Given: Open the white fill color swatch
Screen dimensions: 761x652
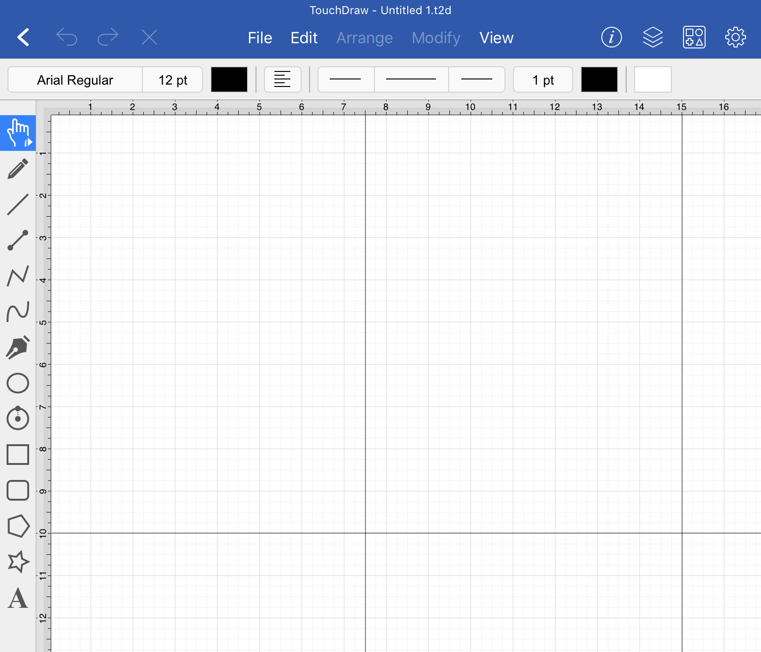Looking at the screenshot, I should pos(653,79).
